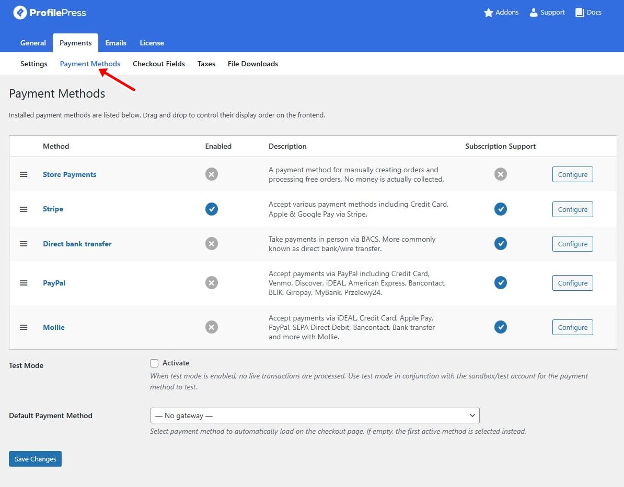
Task: Open the Docs link text
Action: coord(594,13)
